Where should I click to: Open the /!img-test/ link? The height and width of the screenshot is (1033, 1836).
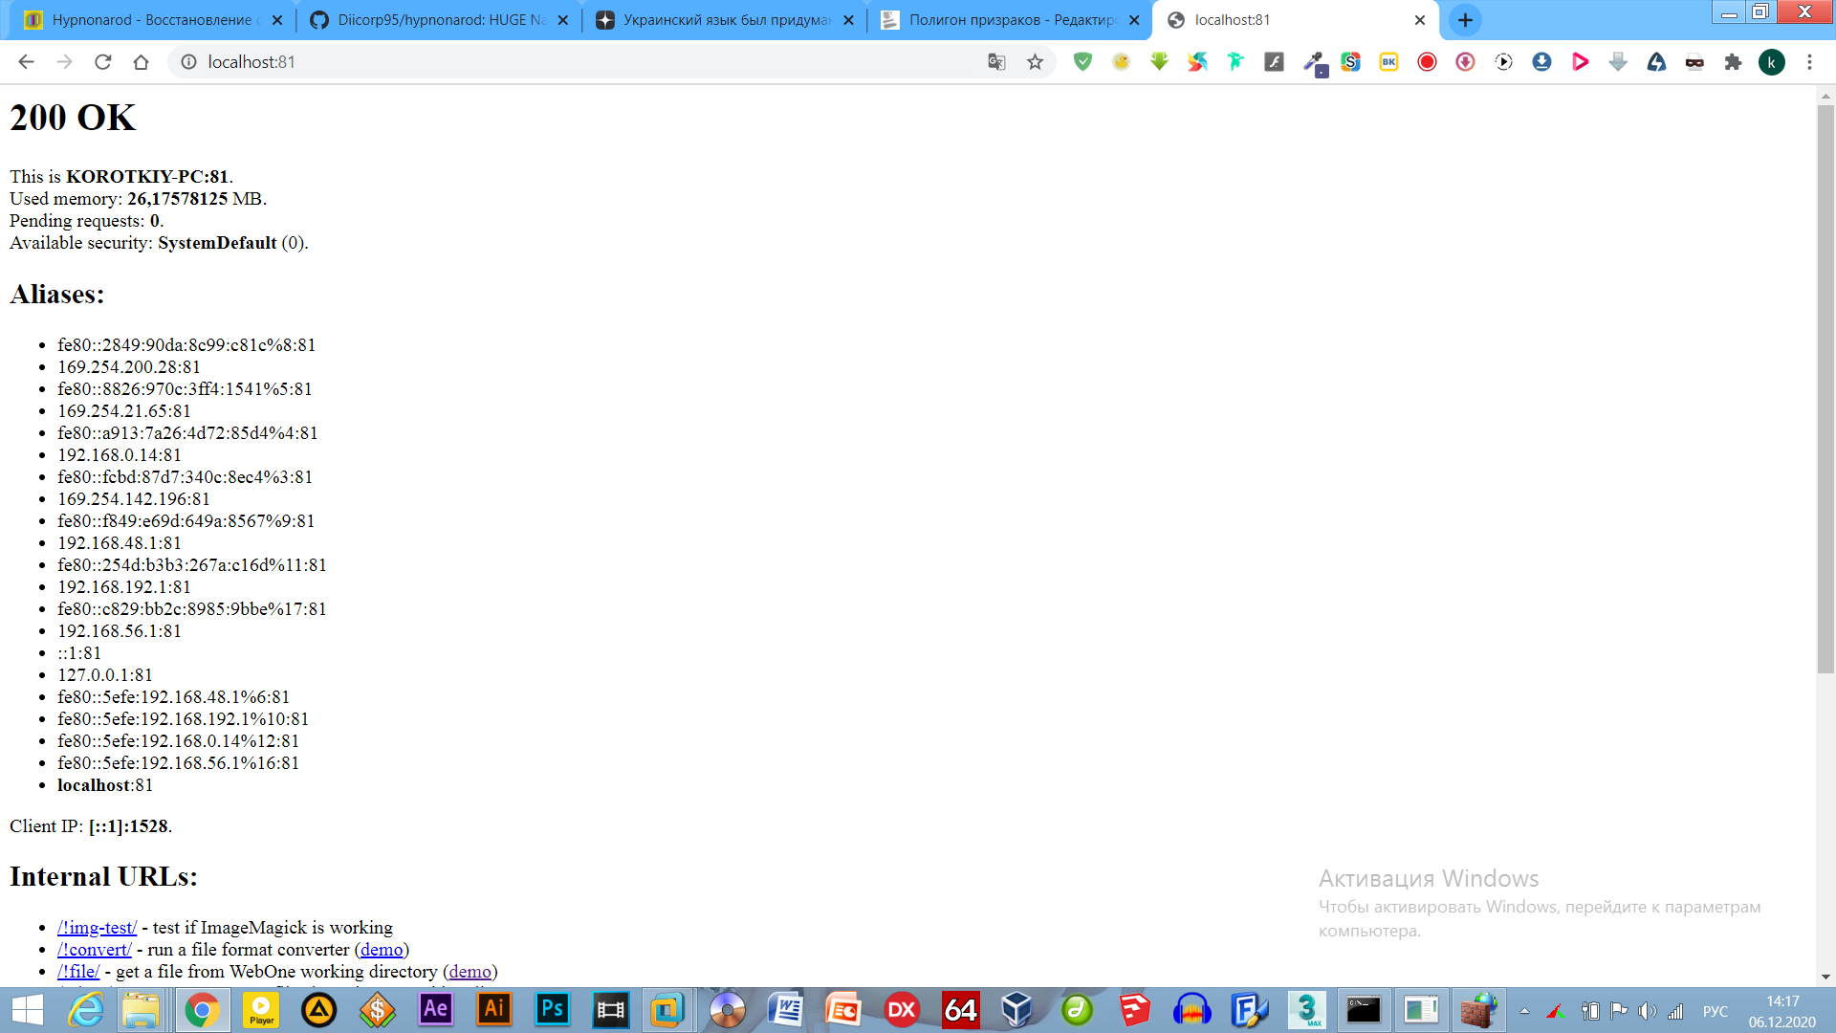click(x=97, y=928)
